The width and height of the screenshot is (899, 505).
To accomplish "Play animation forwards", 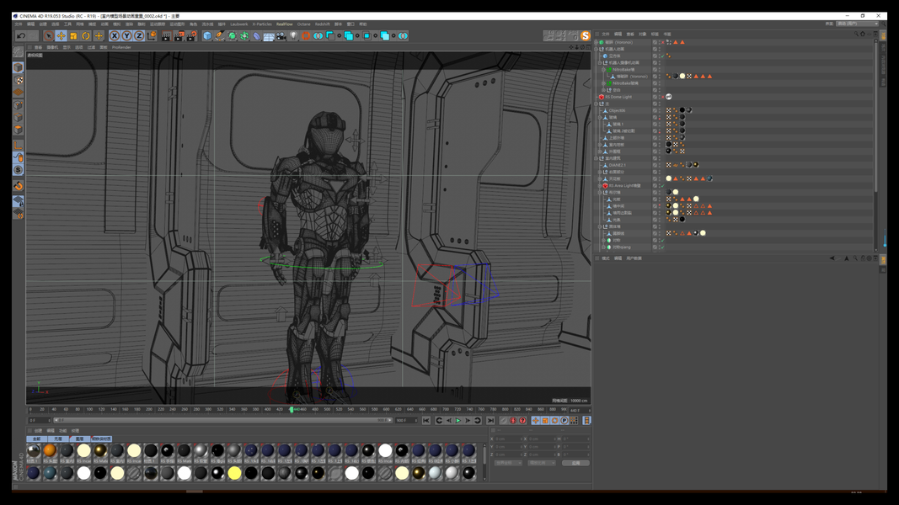I will [x=458, y=420].
